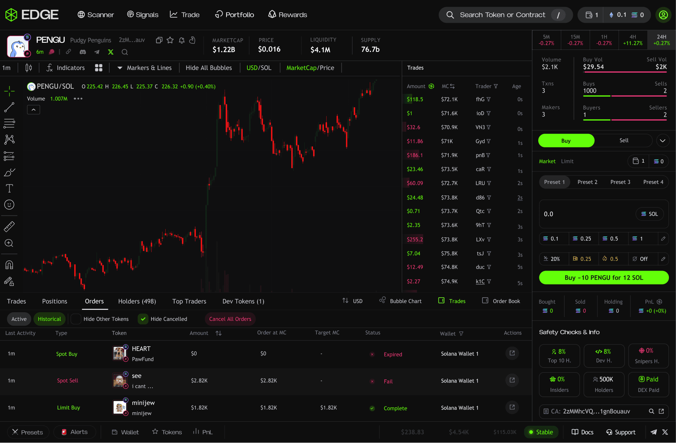Open the Scanner menu

tap(95, 15)
